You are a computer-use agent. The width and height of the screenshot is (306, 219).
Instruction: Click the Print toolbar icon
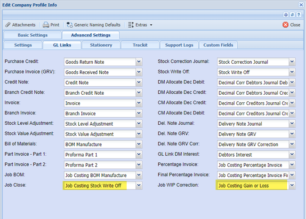pos(51,25)
